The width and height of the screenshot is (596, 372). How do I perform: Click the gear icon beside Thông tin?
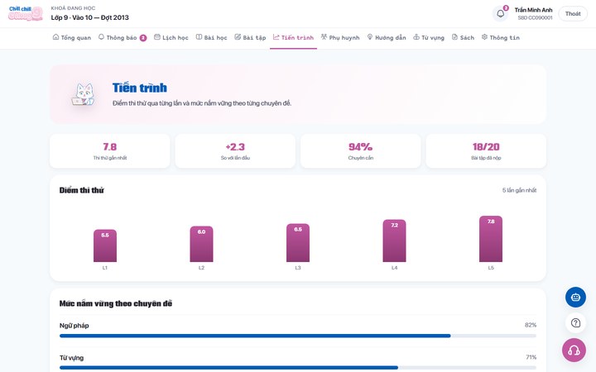click(484, 37)
